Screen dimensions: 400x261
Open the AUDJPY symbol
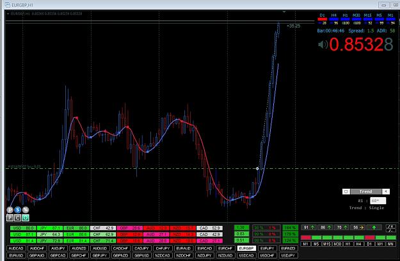(58, 248)
